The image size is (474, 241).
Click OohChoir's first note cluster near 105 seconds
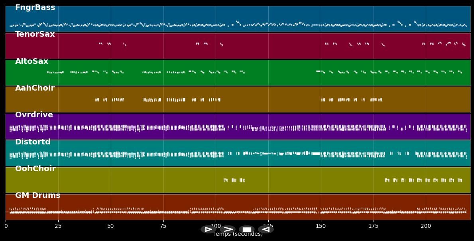coord(226,180)
